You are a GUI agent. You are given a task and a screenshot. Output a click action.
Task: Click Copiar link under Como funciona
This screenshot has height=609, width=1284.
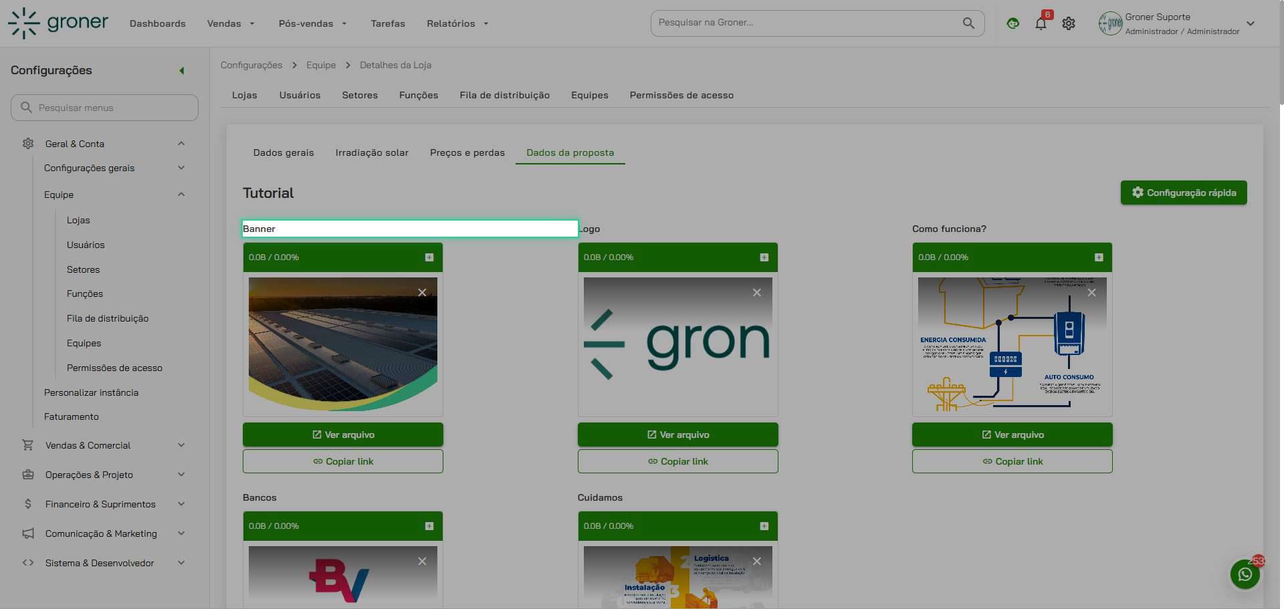[x=1012, y=461]
